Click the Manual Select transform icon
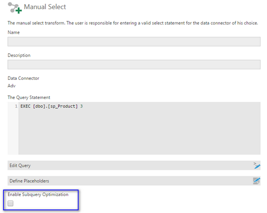 [15, 7]
